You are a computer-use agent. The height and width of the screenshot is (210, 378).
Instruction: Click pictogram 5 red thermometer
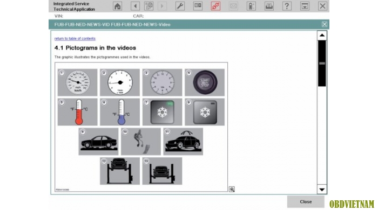77,112
